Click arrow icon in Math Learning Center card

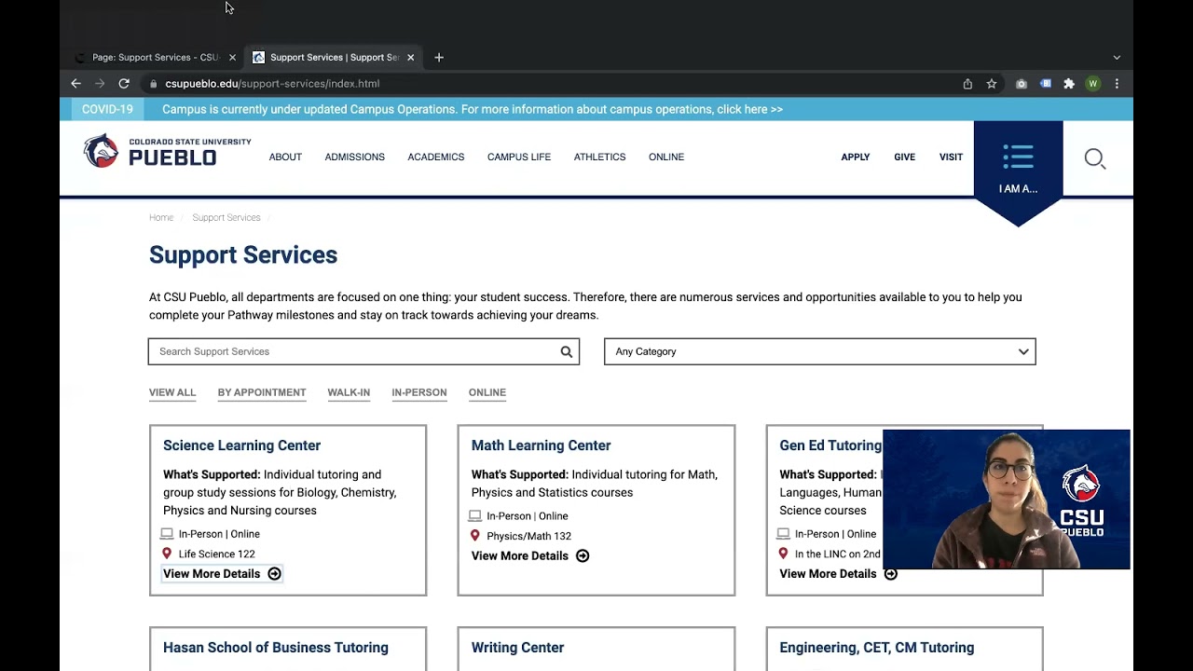click(x=583, y=555)
